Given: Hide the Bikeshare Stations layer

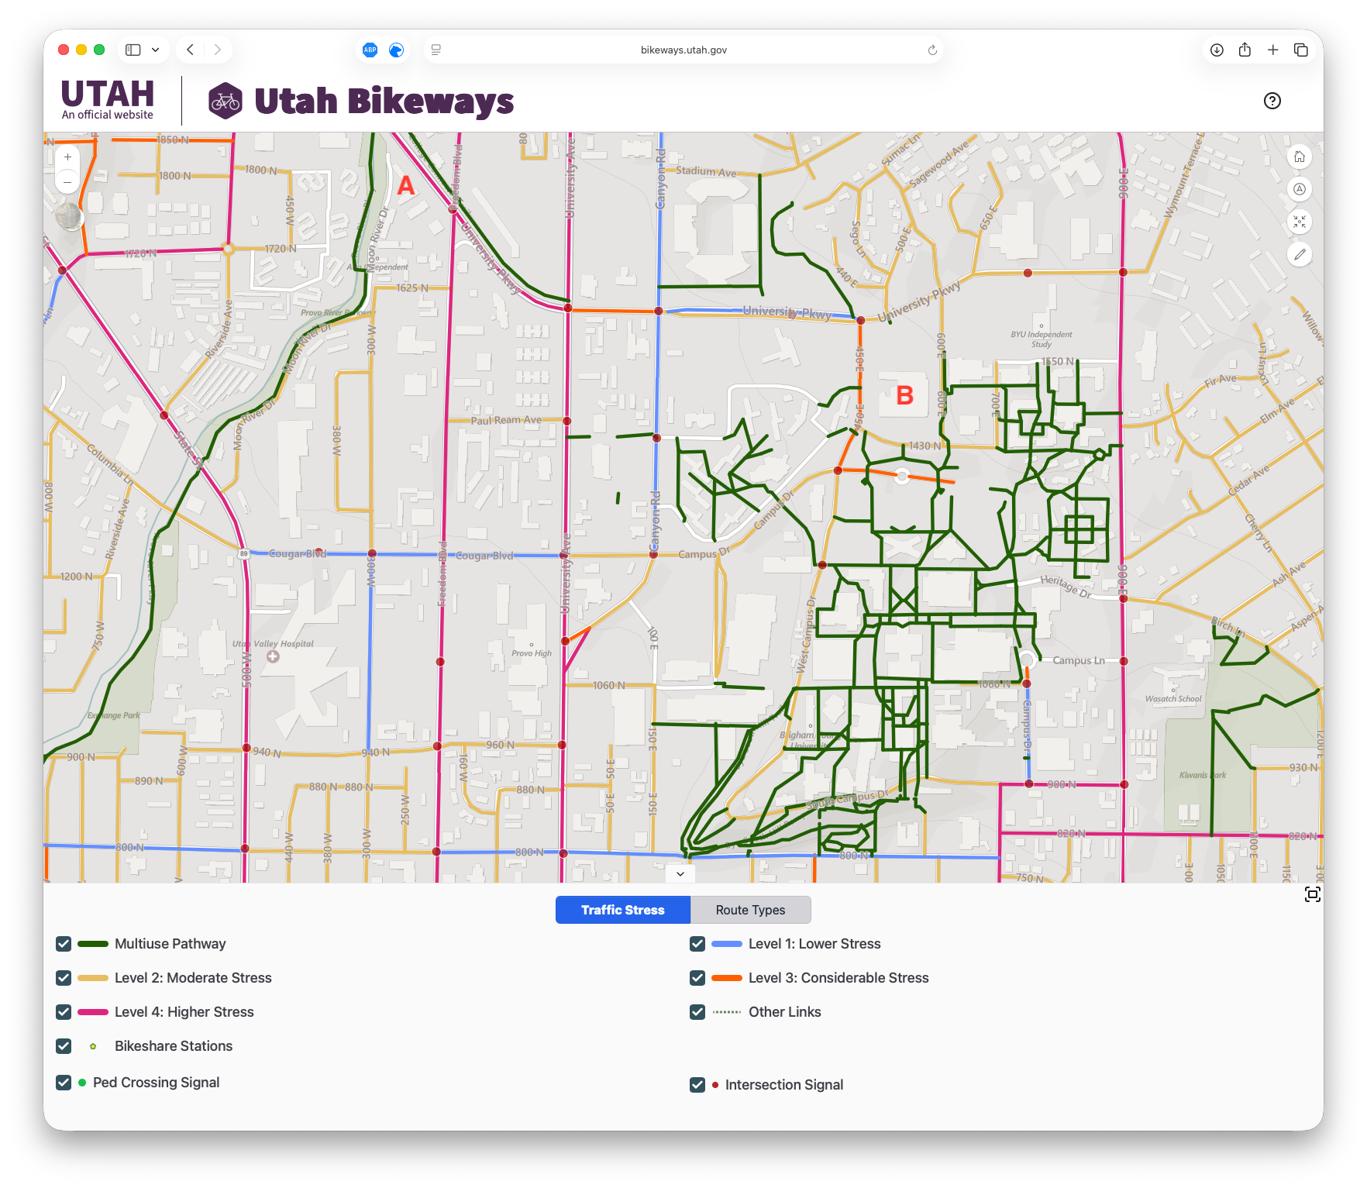Looking at the screenshot, I should point(64,1046).
